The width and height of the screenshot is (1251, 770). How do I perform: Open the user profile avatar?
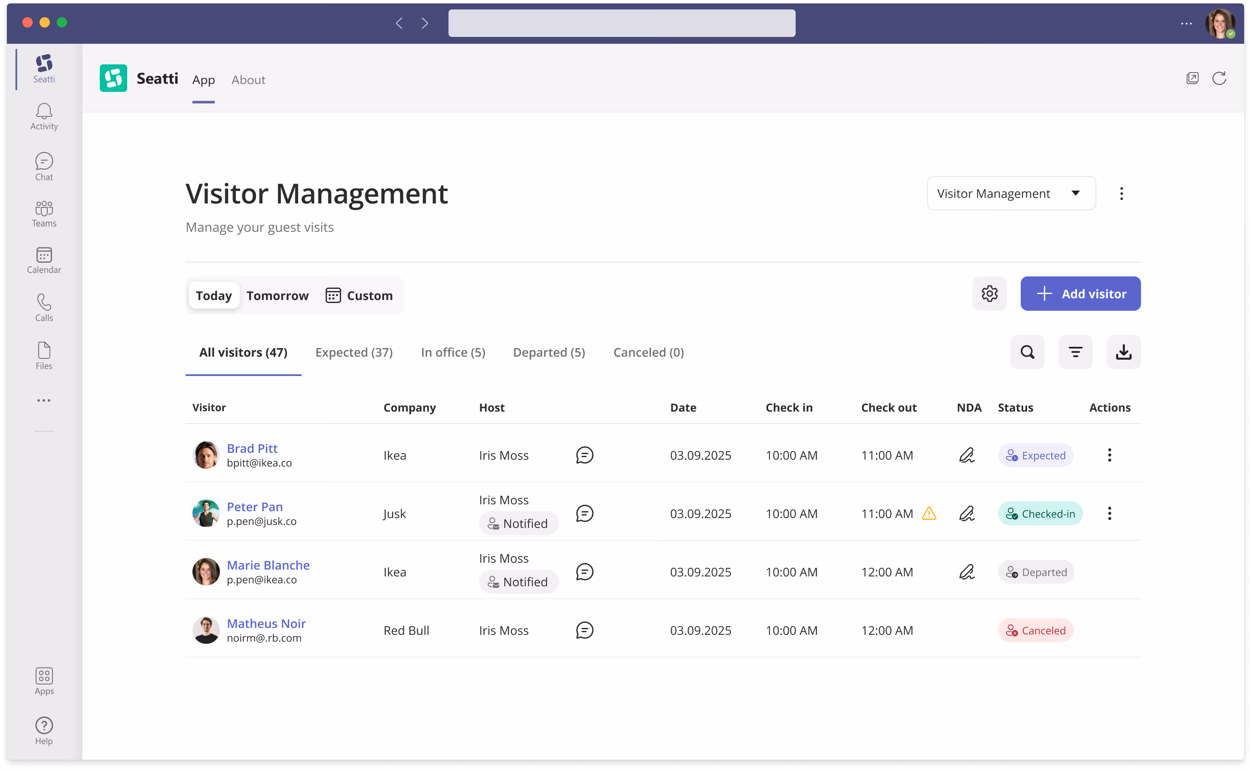[x=1220, y=24]
